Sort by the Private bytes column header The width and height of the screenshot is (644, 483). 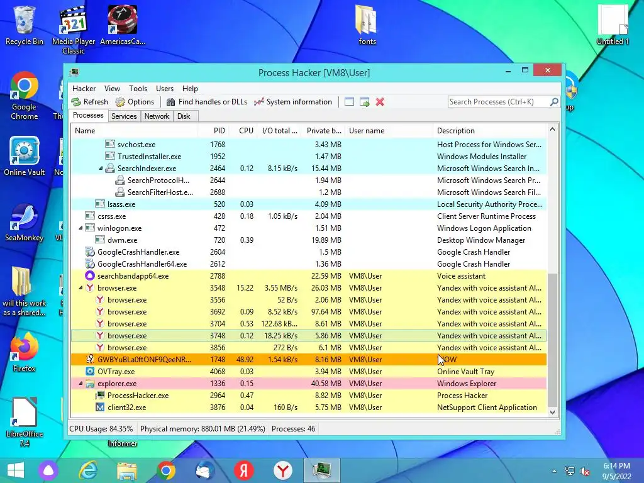[323, 131]
